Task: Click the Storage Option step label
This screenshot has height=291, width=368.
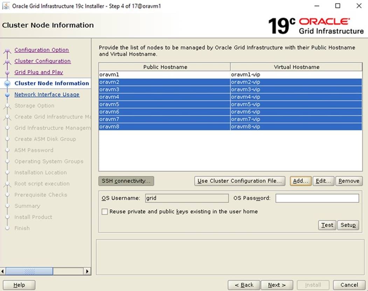Action: [34, 106]
